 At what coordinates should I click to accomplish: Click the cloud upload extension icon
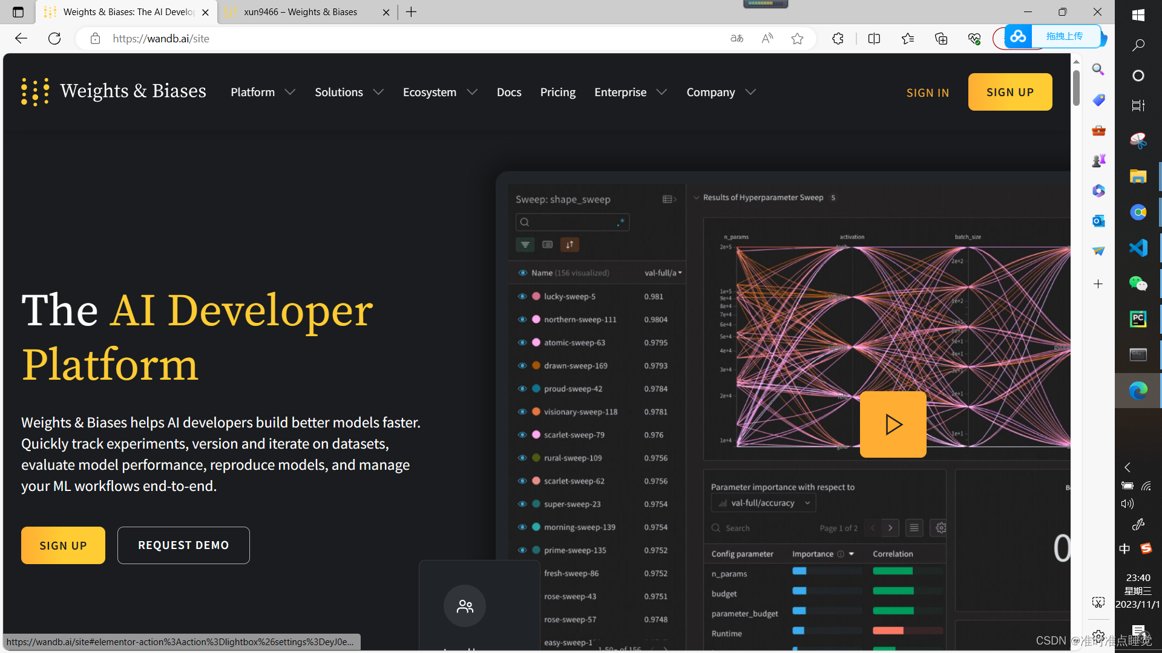pos(1018,36)
